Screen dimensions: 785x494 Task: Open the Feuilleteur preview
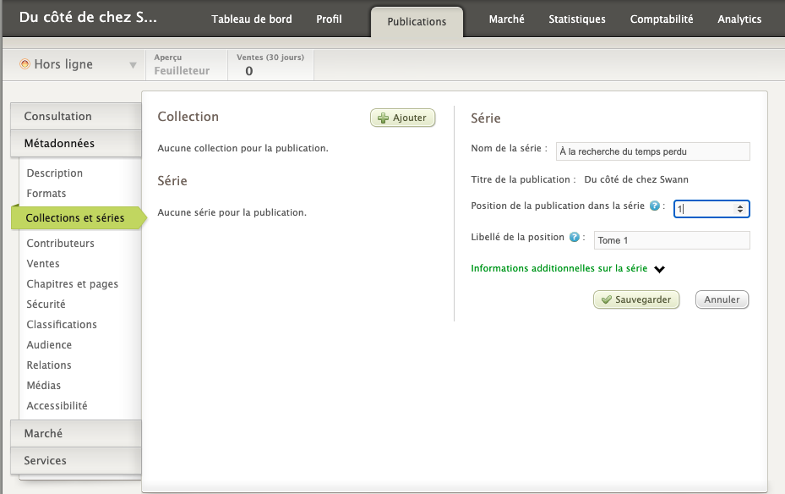click(x=182, y=71)
